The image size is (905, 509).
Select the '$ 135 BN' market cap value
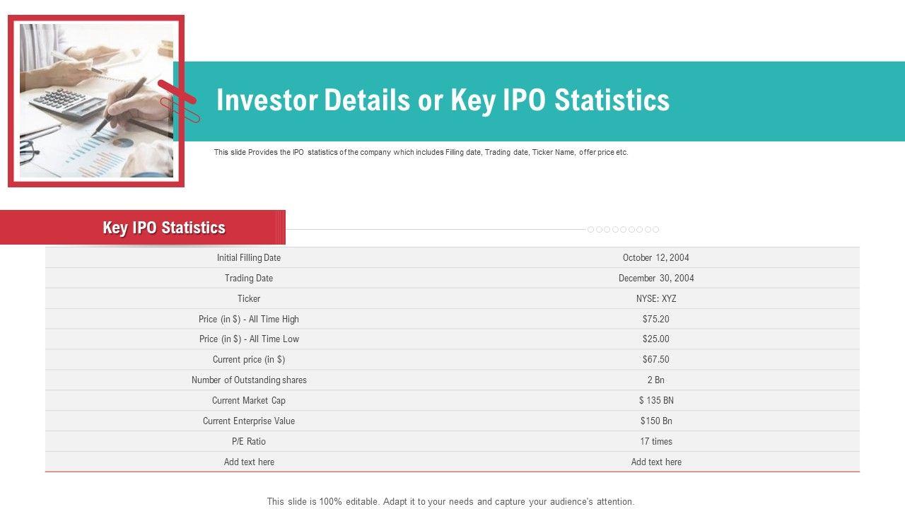[x=655, y=401]
